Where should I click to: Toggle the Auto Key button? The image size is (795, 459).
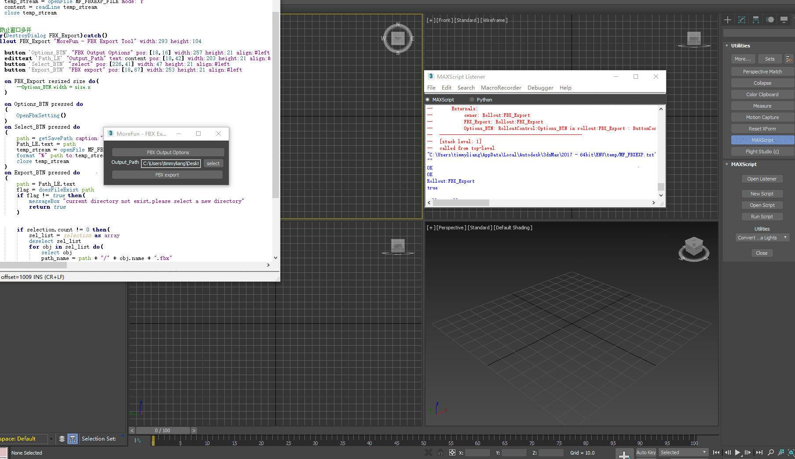[x=646, y=452]
